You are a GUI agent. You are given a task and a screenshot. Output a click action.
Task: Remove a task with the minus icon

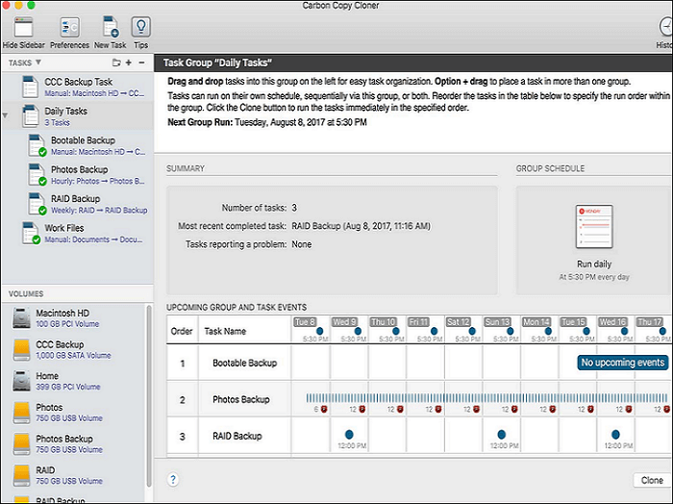[141, 63]
